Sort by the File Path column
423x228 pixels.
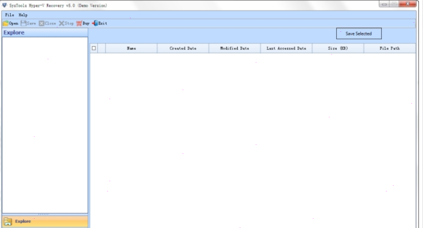(389, 48)
